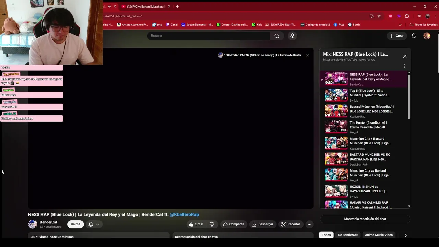Focus the YouTube Buscar search field
The height and width of the screenshot is (247, 439).
pyautogui.click(x=209, y=36)
